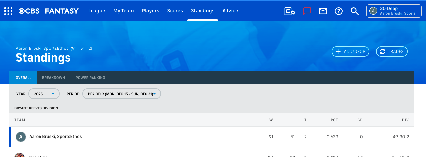Screen dimensions: 426x157
Task: Open the 30-Deep league account dropdown
Action: 394,11
